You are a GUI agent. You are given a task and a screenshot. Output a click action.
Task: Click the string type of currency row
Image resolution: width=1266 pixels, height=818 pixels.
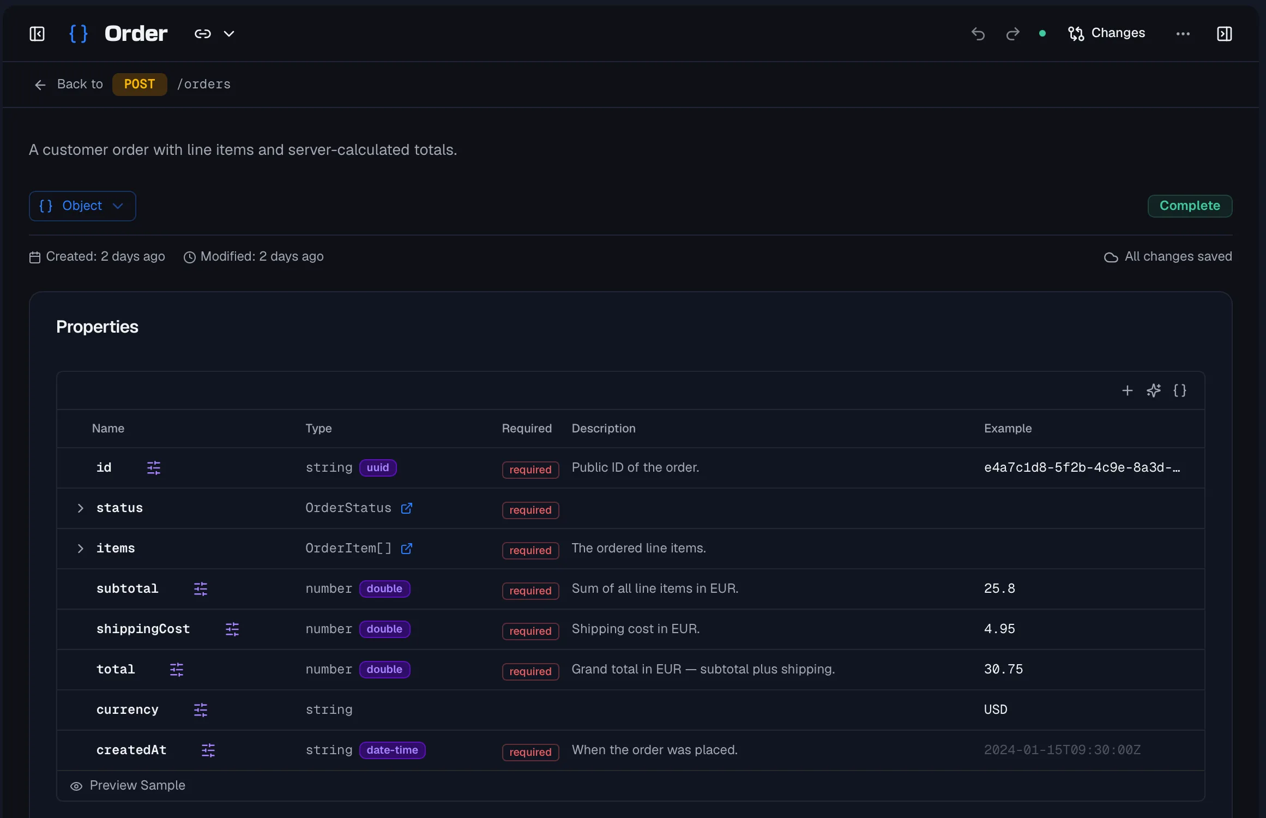pyautogui.click(x=329, y=710)
